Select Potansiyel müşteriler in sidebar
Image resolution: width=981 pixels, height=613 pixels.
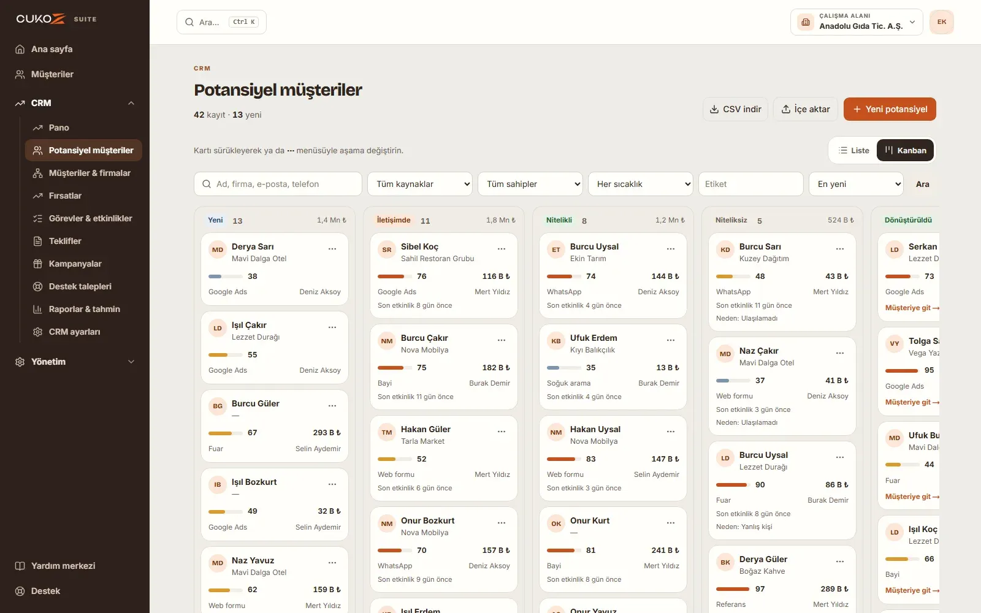(83, 150)
